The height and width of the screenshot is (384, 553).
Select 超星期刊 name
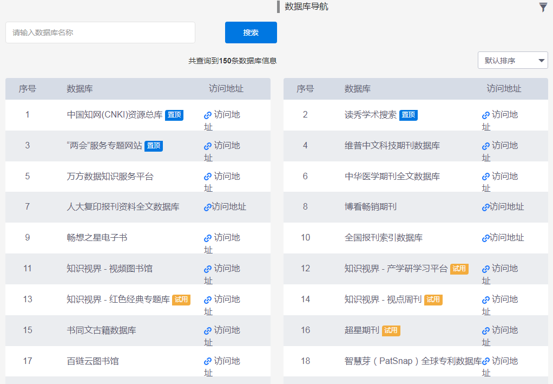point(362,330)
